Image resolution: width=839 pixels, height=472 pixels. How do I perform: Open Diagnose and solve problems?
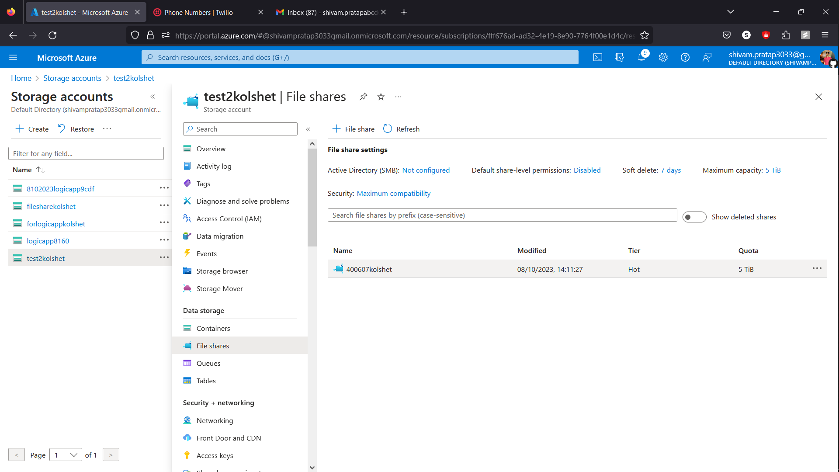[x=243, y=201]
